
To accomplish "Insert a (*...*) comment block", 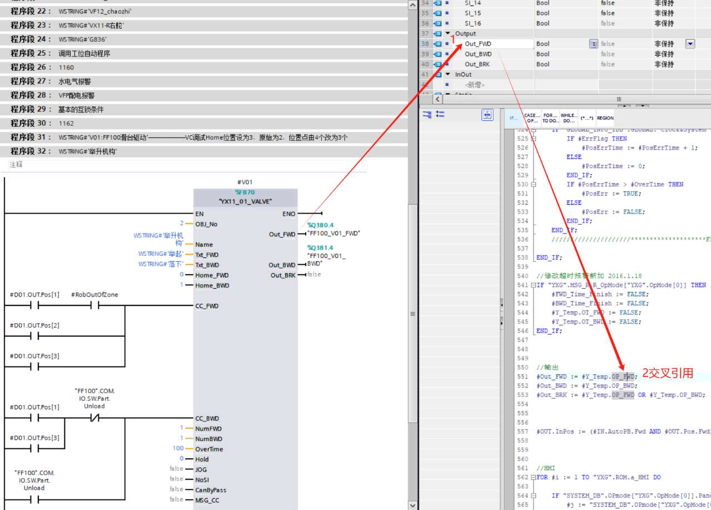I will point(586,118).
